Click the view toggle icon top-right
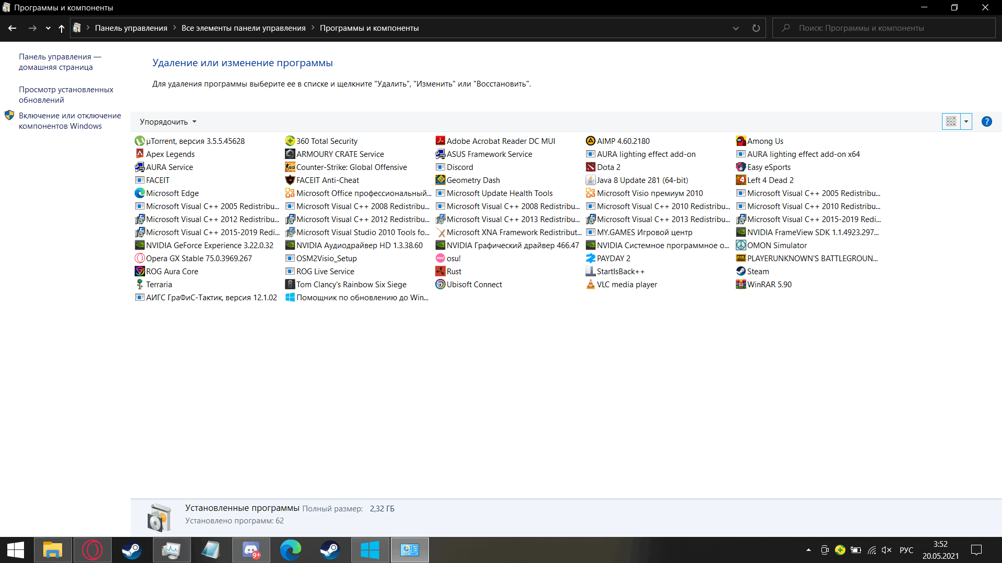Image resolution: width=1002 pixels, height=563 pixels. point(951,121)
